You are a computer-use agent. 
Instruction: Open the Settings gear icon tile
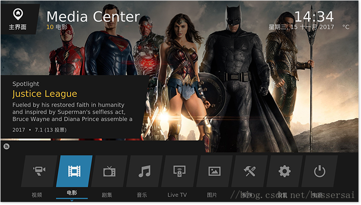(x=285, y=171)
